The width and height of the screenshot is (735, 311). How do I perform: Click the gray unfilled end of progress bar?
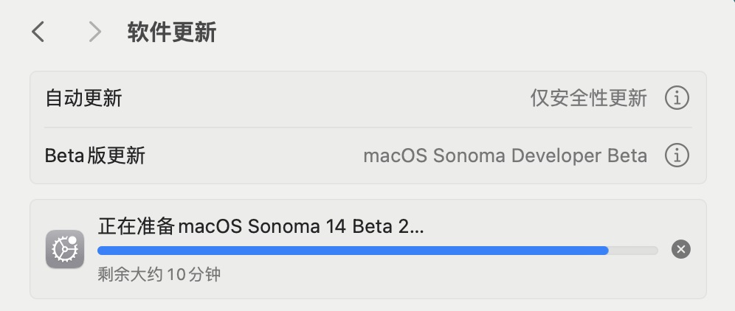pyautogui.click(x=633, y=251)
